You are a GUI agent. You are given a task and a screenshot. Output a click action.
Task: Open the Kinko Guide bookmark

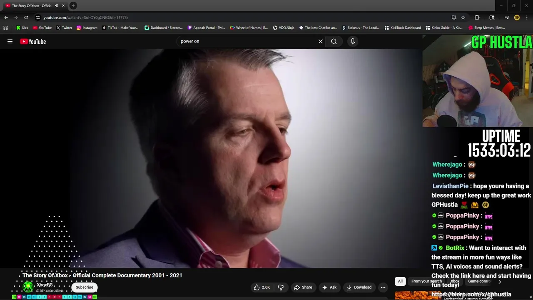(444, 28)
